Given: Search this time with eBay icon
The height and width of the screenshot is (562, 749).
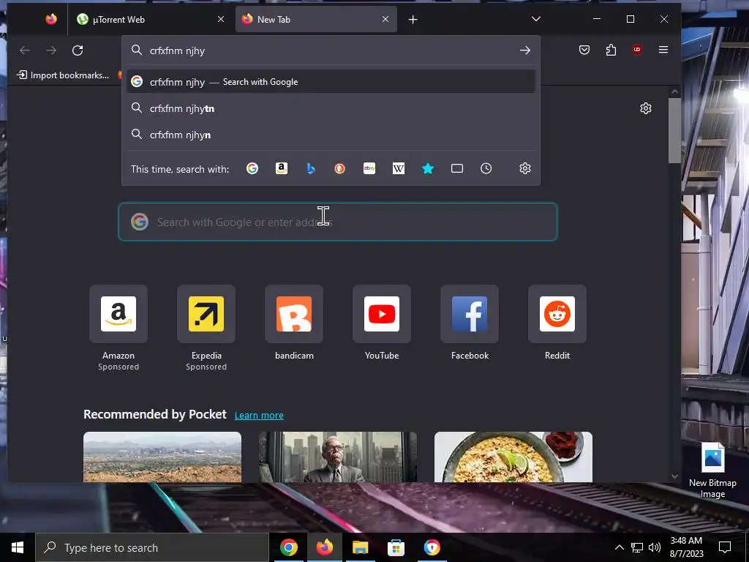Looking at the screenshot, I should (x=369, y=168).
